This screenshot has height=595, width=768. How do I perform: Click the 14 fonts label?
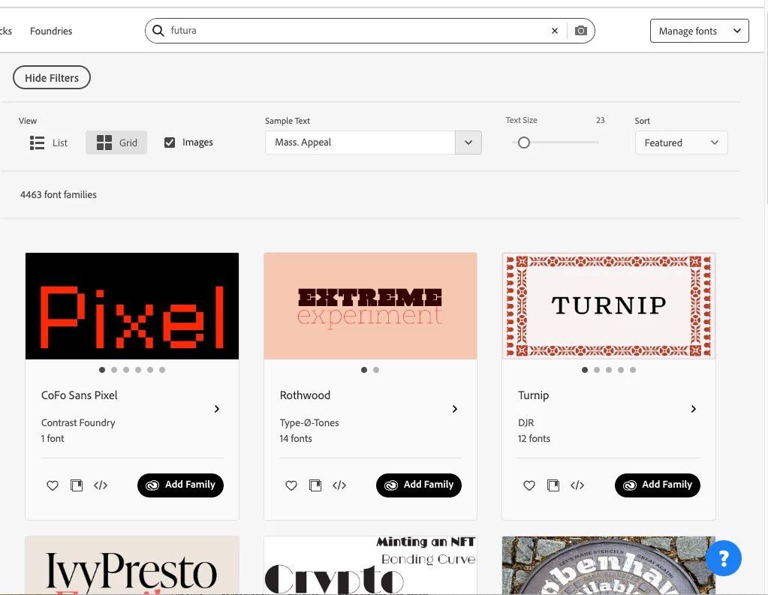(296, 438)
